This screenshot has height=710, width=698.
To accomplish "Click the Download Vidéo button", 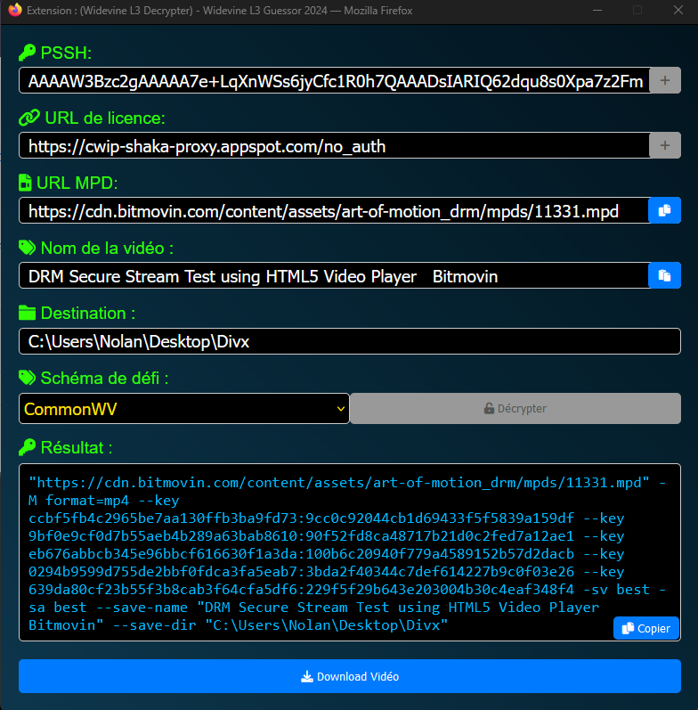I will (x=350, y=676).
